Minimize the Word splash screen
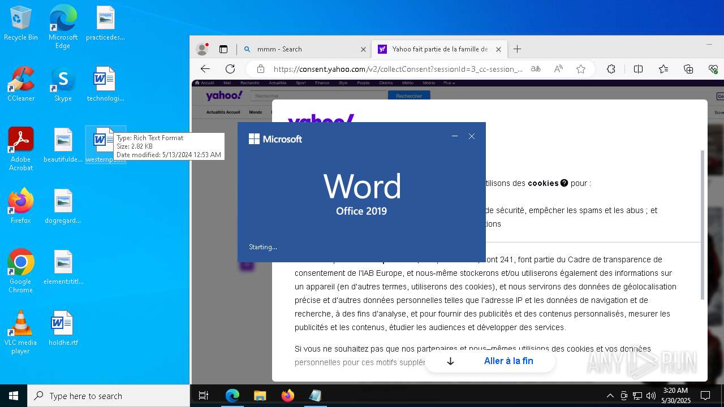The image size is (724, 407). pyautogui.click(x=455, y=136)
